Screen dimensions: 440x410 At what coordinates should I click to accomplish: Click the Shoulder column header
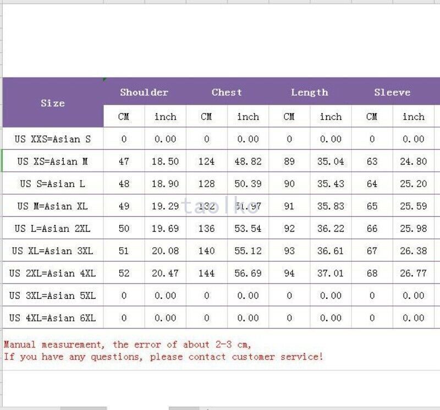pos(145,92)
